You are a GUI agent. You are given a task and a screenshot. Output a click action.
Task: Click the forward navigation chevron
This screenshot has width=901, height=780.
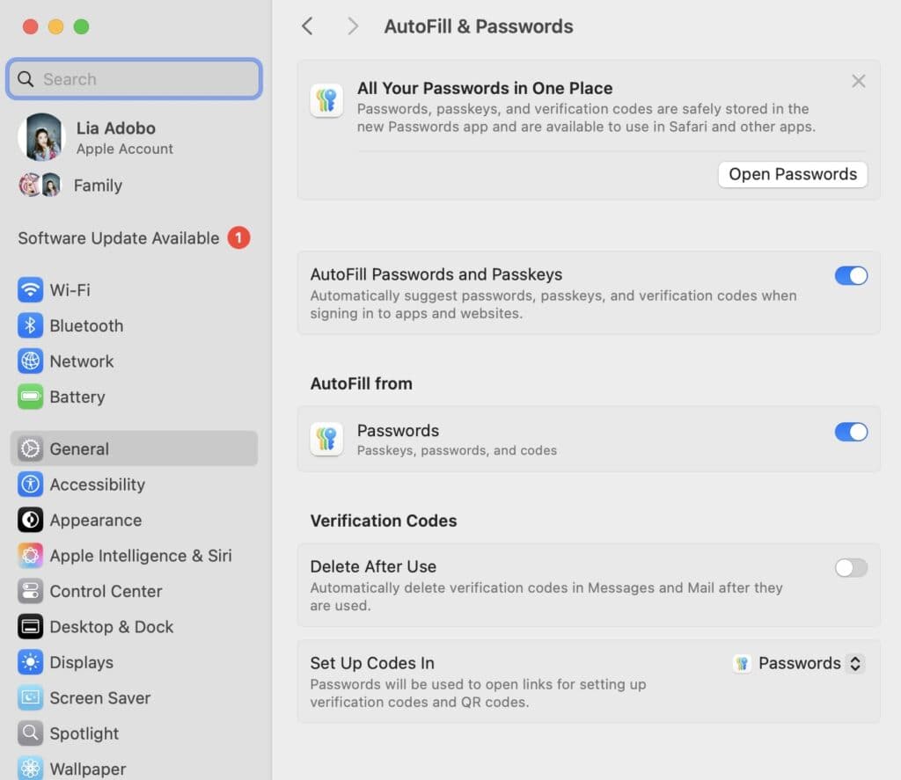352,26
